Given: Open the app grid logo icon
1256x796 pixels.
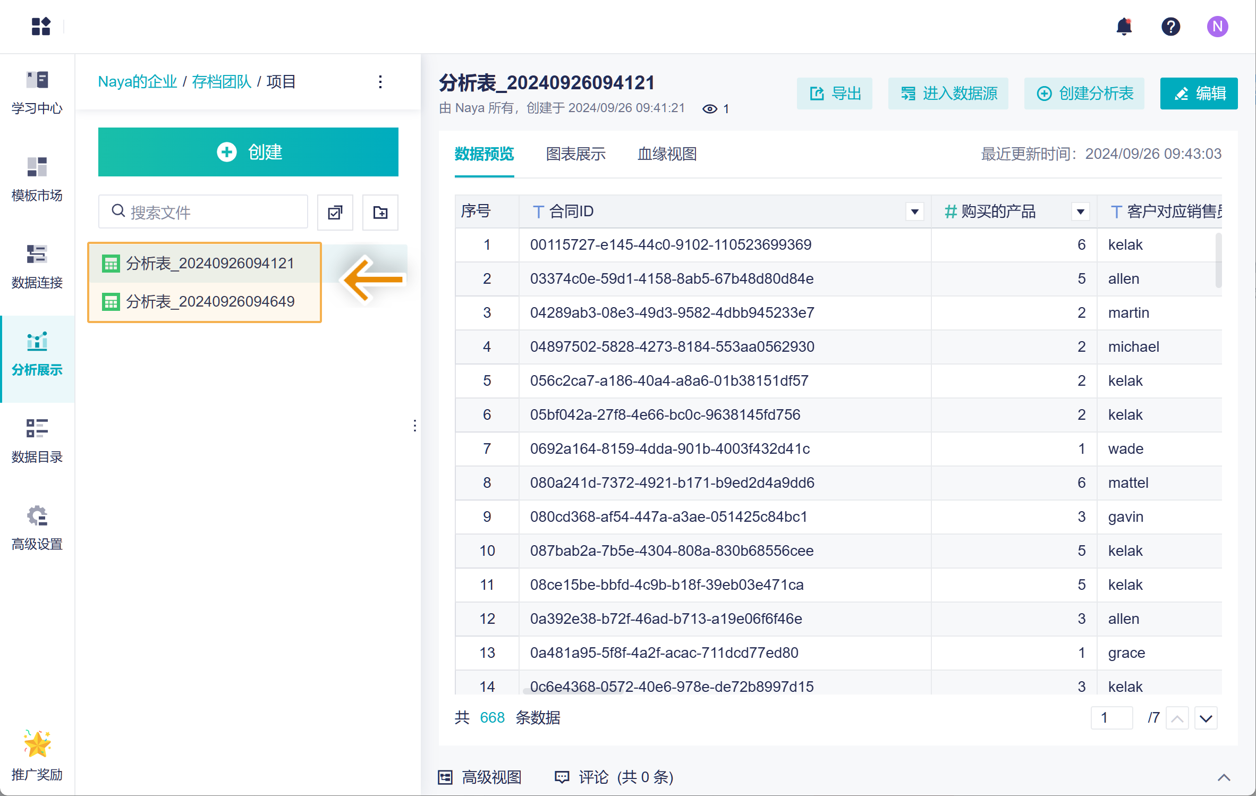Looking at the screenshot, I should 41,27.
